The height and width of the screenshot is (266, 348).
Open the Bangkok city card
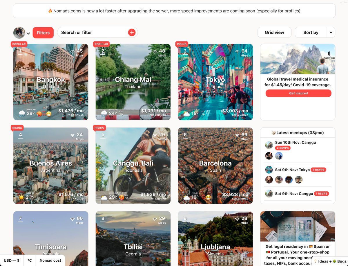pos(51,82)
